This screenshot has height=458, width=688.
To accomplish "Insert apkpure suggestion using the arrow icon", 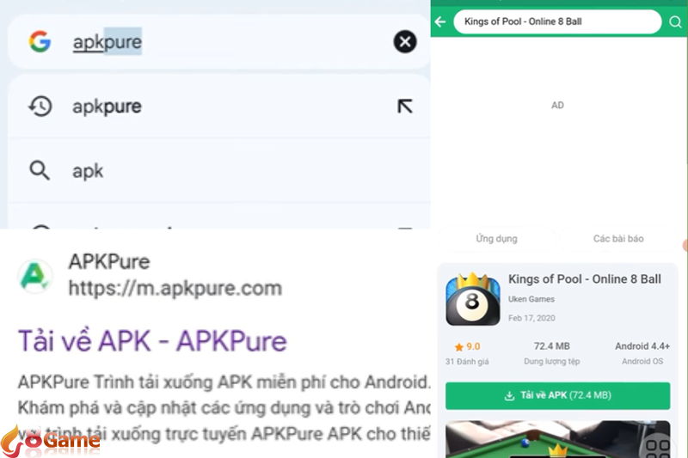I will tap(404, 107).
